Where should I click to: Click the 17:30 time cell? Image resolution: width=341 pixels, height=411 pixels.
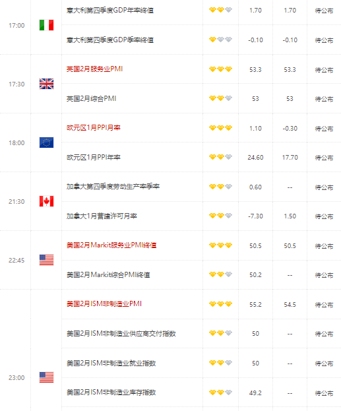pos(16,84)
